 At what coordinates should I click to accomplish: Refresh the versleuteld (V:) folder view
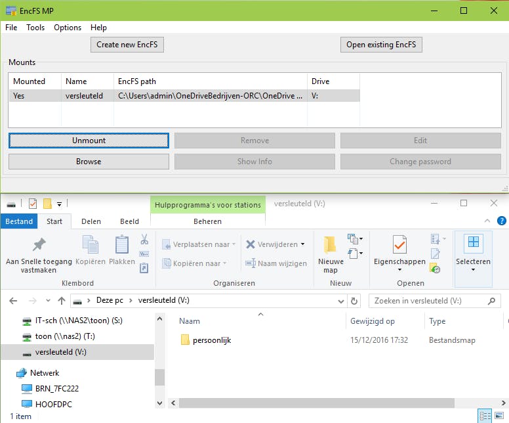[354, 301]
